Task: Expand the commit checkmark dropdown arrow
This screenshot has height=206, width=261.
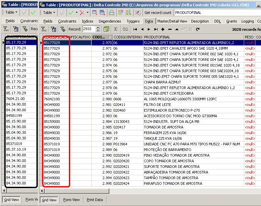Action: 76,13
